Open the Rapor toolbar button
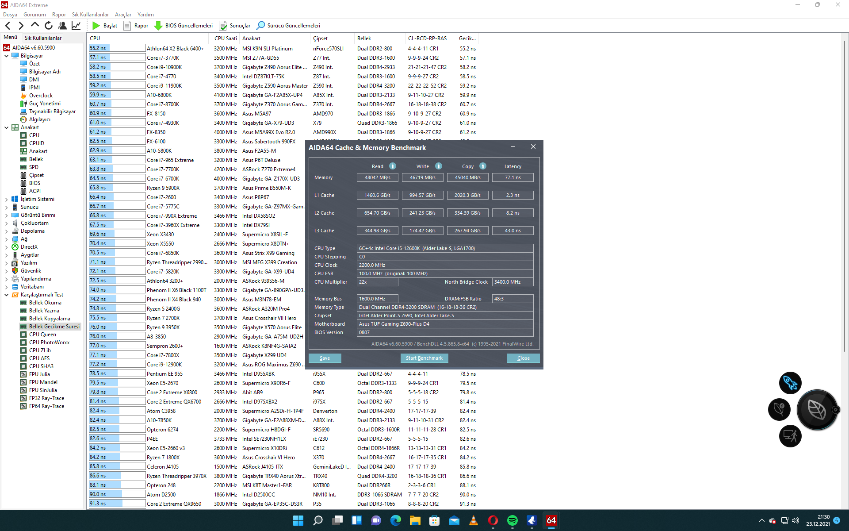849x531 pixels. pyautogui.click(x=136, y=26)
